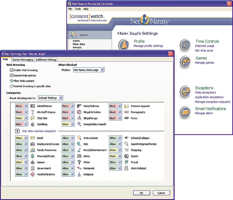Screen dimensions: 233x200
Task: Close the Filter Settings dialog
Action: tap(171, 54)
